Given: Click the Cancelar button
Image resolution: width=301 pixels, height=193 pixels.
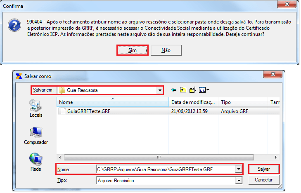Looking at the screenshot, I should pyautogui.click(x=264, y=180).
